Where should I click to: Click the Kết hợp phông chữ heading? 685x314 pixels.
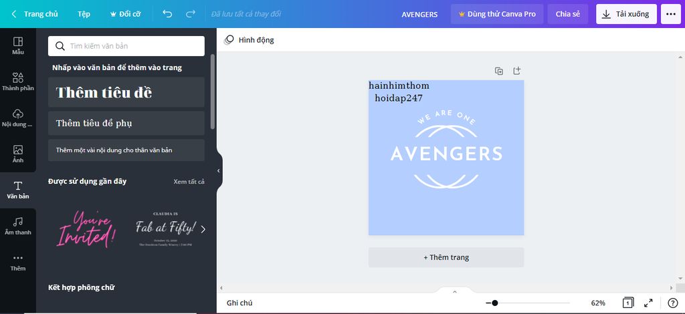click(81, 287)
